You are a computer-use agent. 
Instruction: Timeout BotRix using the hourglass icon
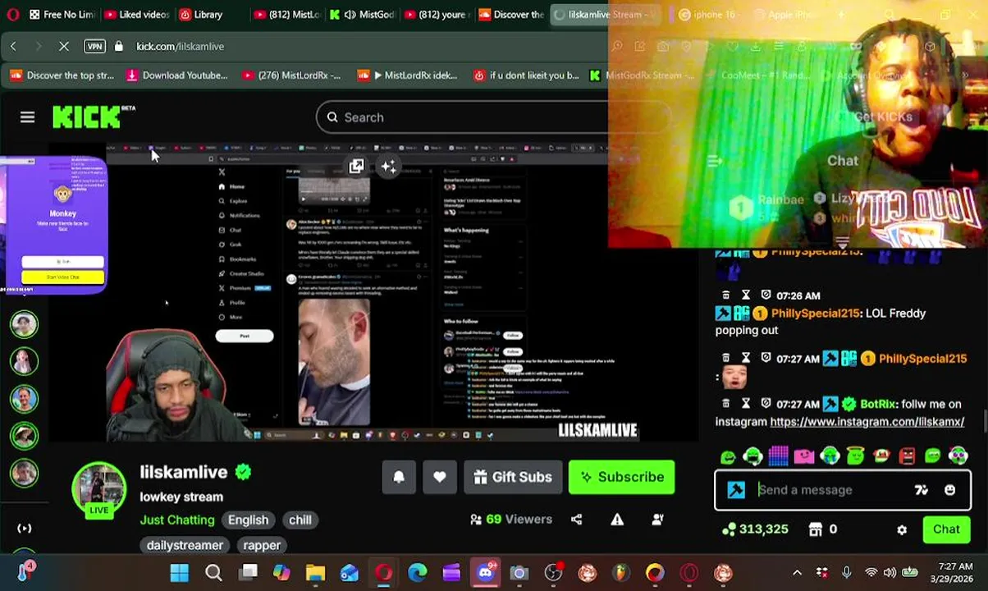[746, 404]
